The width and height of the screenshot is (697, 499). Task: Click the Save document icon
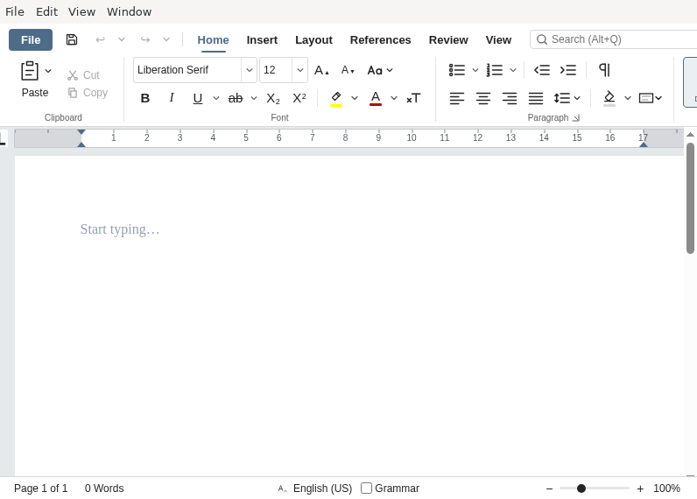72,39
